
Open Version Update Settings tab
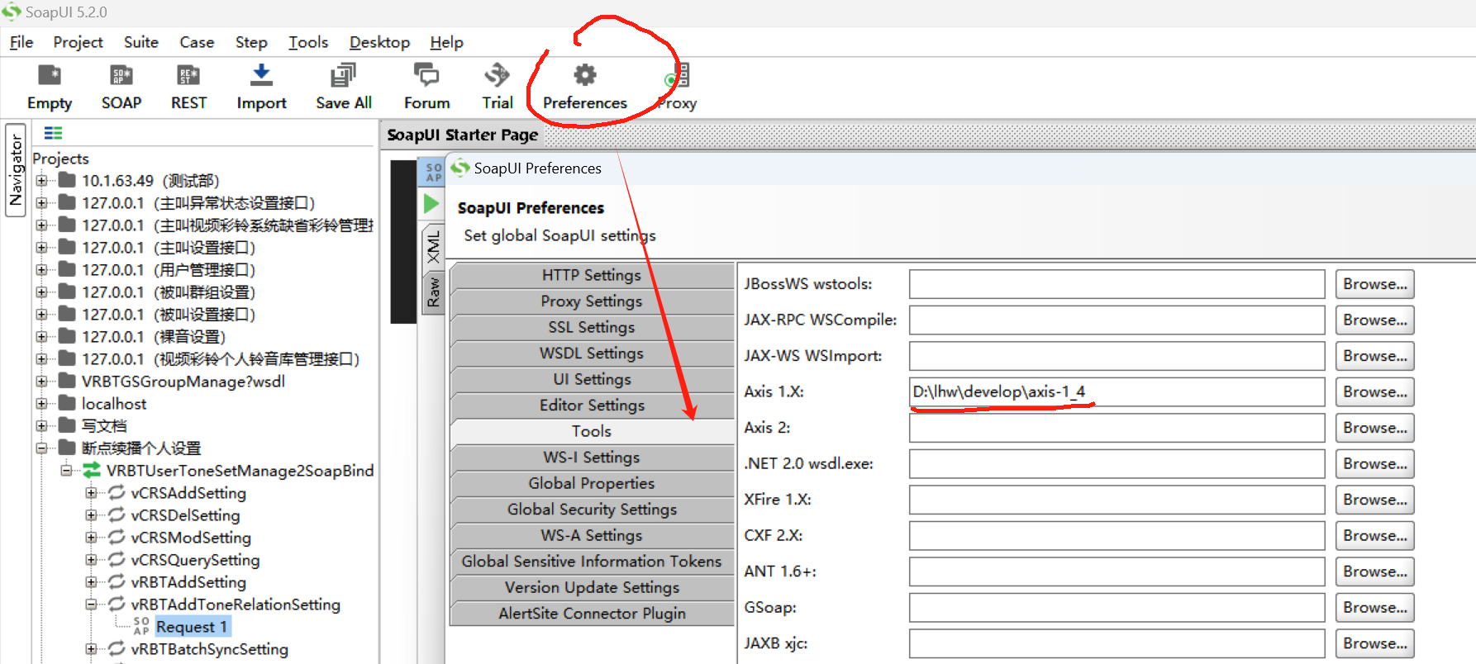click(x=592, y=587)
